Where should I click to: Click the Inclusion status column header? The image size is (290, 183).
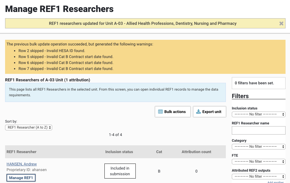(119, 152)
